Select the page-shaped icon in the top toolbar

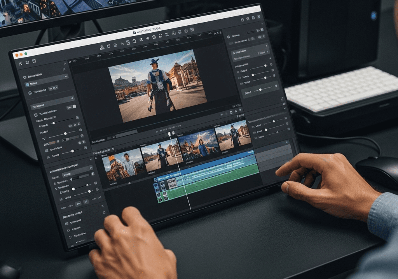pos(128,42)
